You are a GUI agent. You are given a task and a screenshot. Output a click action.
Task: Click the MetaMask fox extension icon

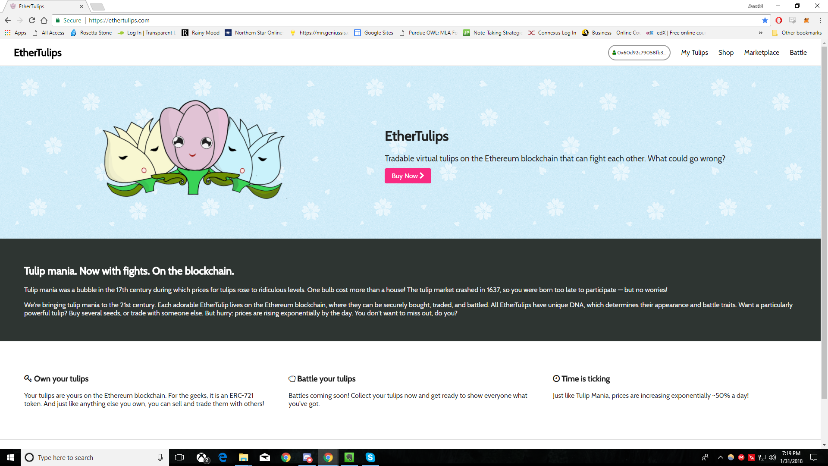tap(806, 20)
